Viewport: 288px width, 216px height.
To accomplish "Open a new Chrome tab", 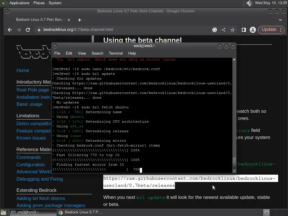I will tap(80, 20).
